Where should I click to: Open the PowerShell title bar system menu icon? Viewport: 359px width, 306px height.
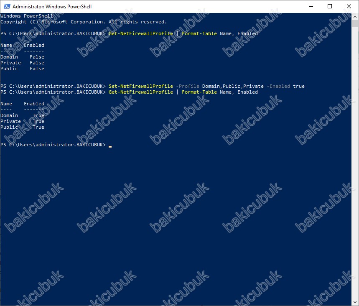click(x=7, y=7)
